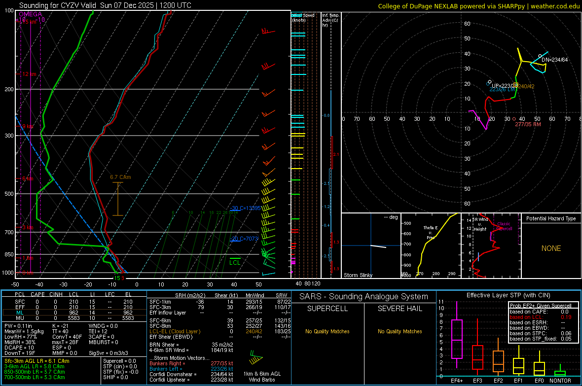Click the 'SigSvr = 0 m3/s3' value
This screenshot has height=386, width=582.
tap(109, 353)
